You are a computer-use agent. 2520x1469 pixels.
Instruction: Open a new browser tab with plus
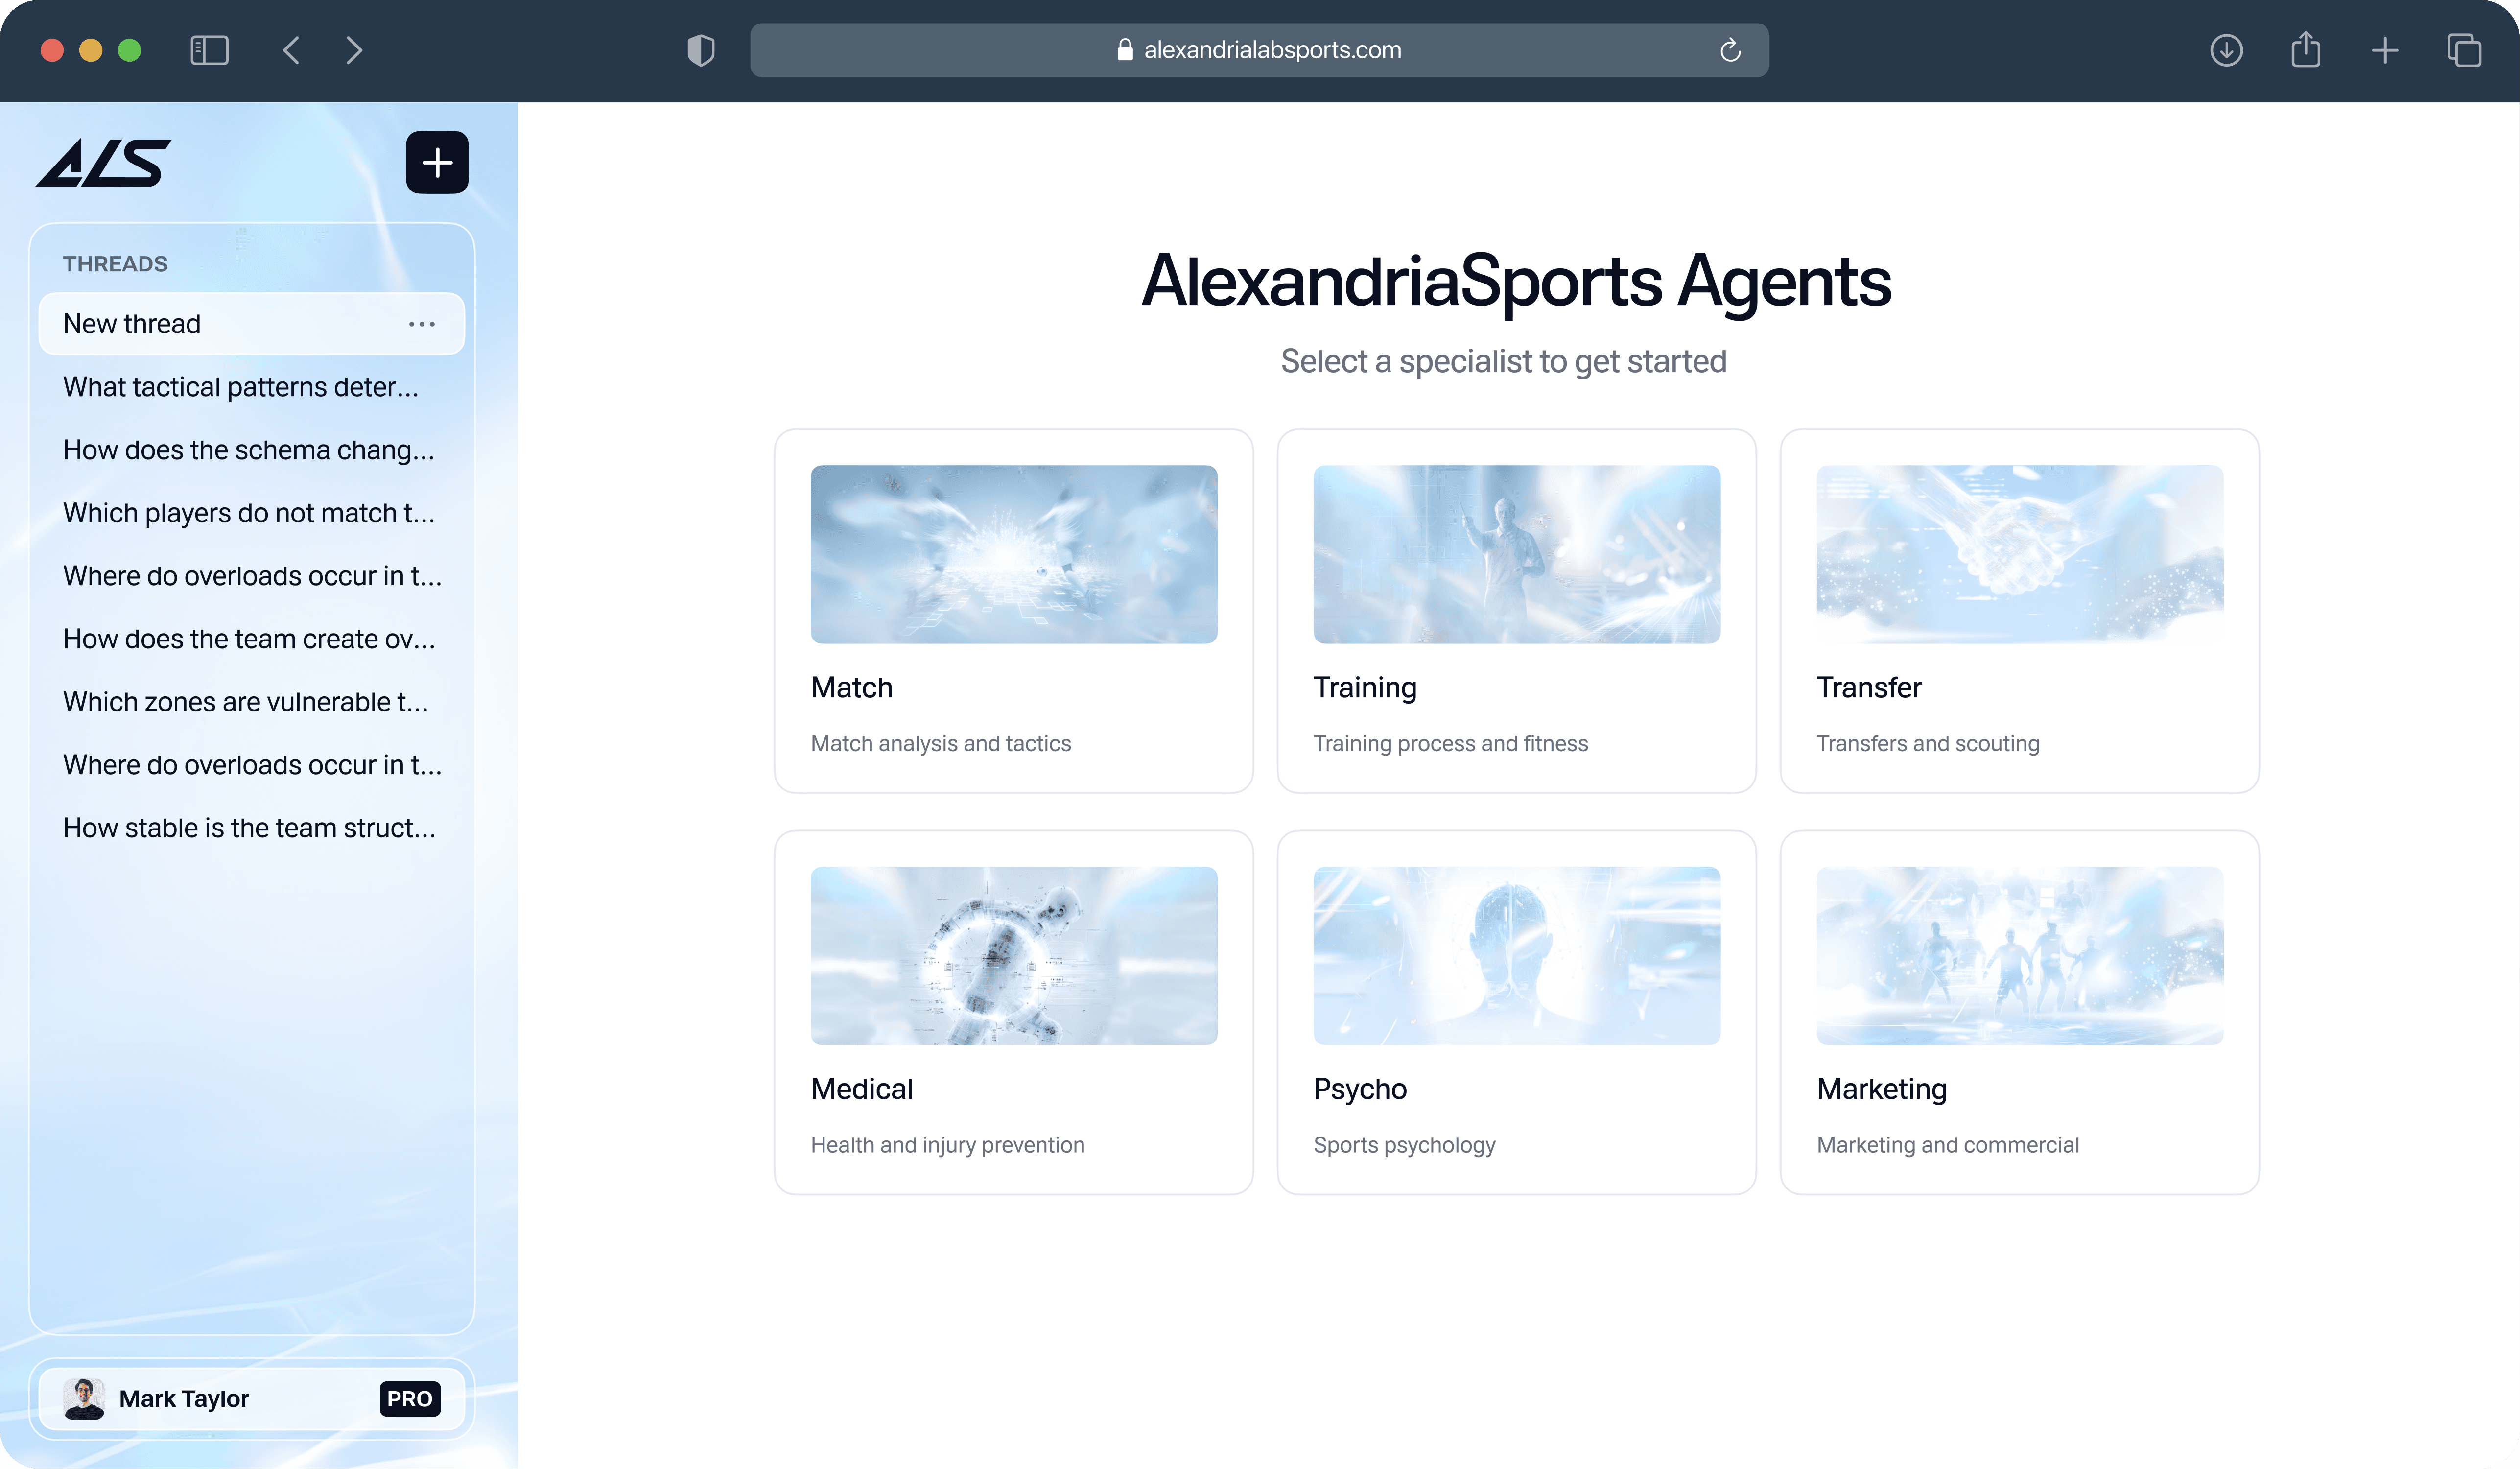[2385, 50]
